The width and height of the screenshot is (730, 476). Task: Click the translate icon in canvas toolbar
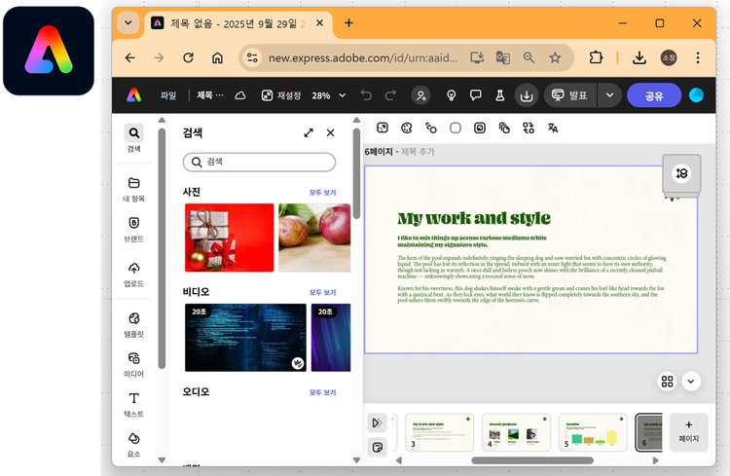coord(553,128)
